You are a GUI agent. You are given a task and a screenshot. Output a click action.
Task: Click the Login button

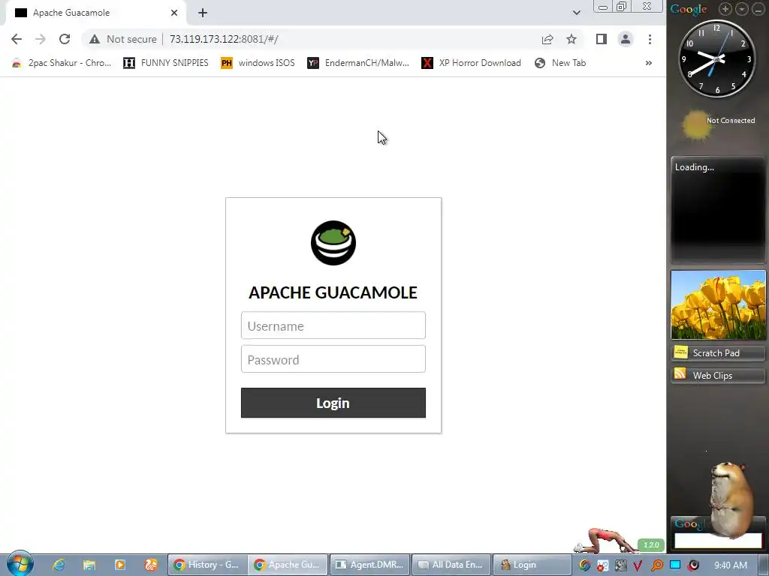click(x=333, y=403)
